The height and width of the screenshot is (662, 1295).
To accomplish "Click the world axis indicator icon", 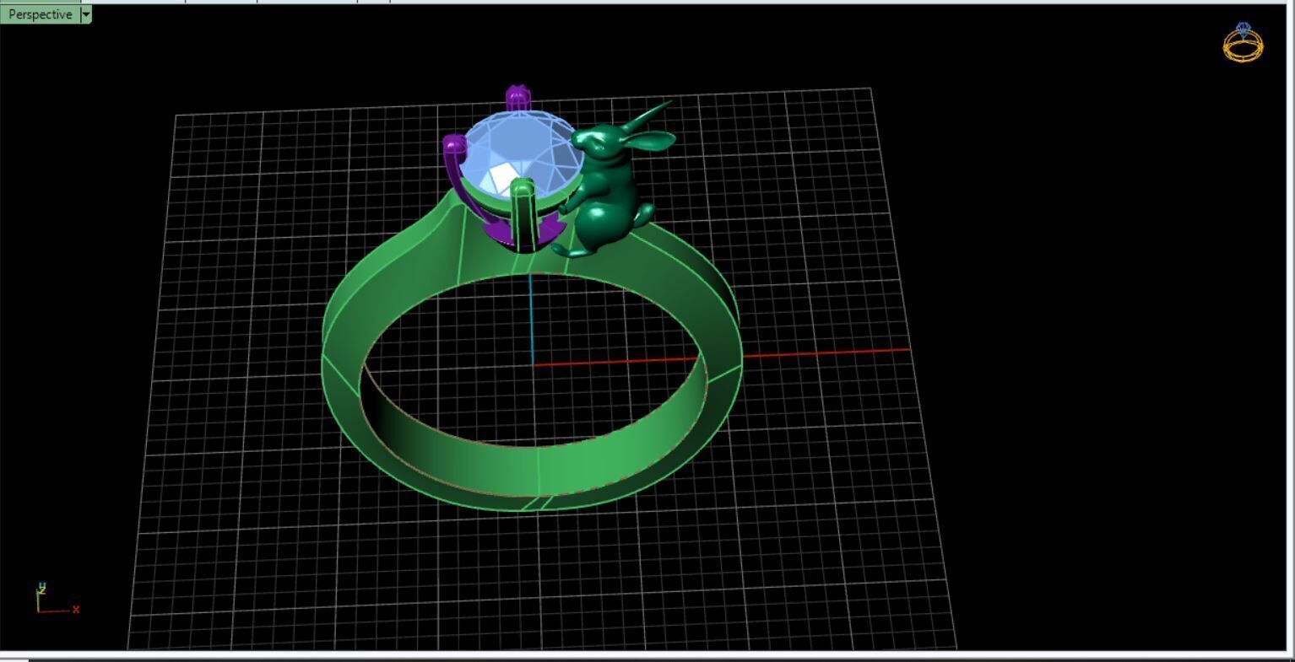I will 57,599.
